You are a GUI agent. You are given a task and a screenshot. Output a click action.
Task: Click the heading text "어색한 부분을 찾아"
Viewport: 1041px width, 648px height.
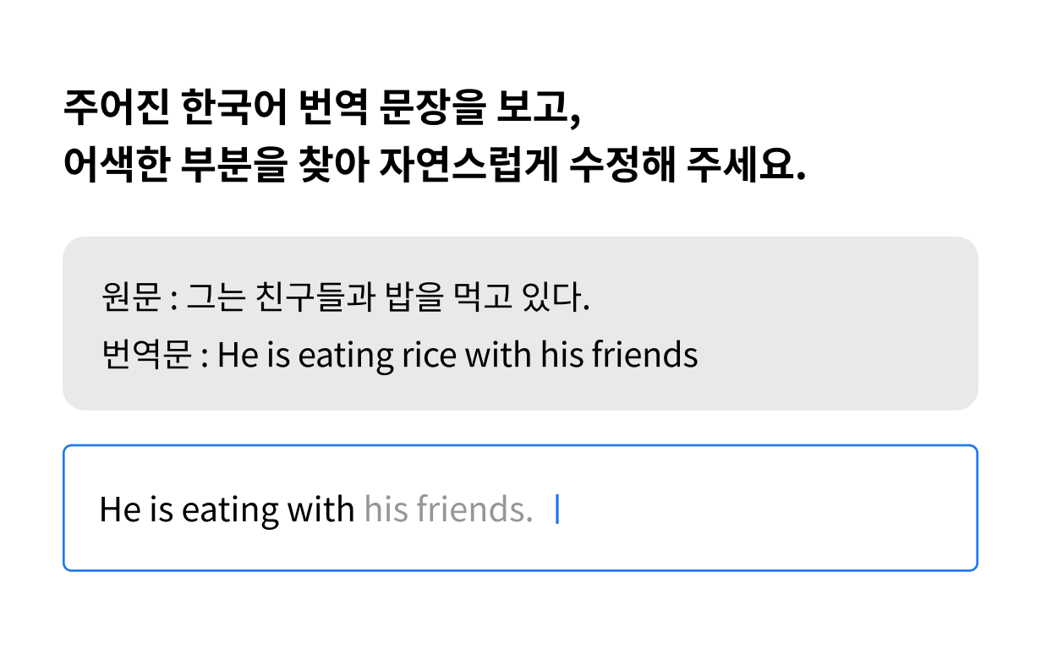pos(215,165)
